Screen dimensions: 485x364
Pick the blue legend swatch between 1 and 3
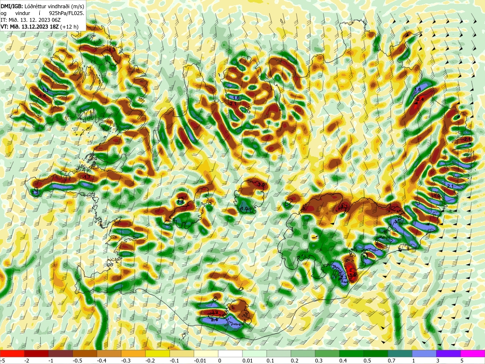(424, 353)
